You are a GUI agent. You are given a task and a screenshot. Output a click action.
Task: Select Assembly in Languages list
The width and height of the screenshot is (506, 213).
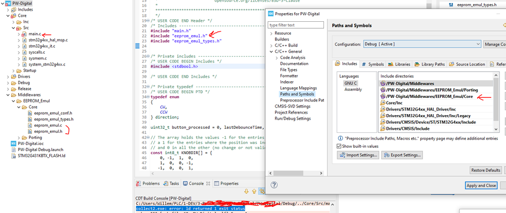353,89
